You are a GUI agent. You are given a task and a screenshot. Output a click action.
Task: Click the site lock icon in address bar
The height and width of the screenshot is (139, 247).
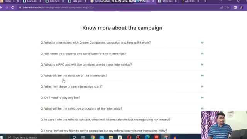point(20,8)
